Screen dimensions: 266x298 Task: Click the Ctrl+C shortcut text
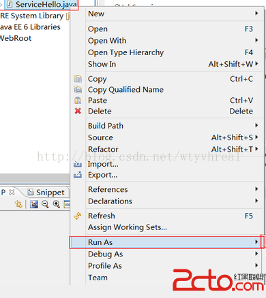[x=241, y=79]
